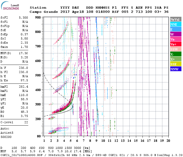
Task: Select the NoVal gray legend swatch
Action: tap(176, 19)
